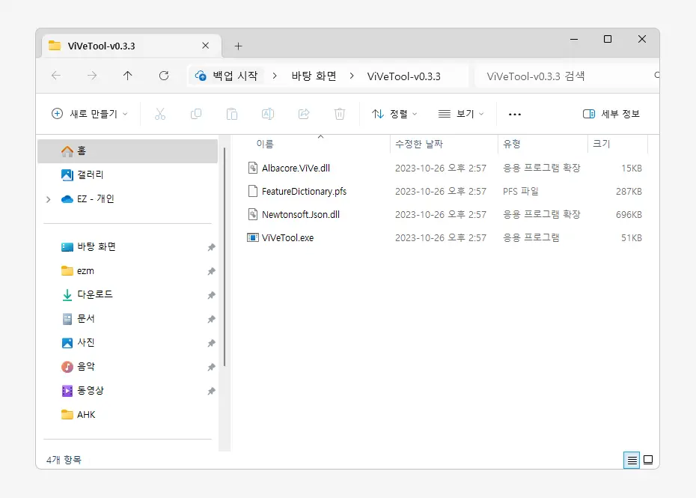Click the Delete trash can icon
The width and height of the screenshot is (696, 498).
pos(340,114)
